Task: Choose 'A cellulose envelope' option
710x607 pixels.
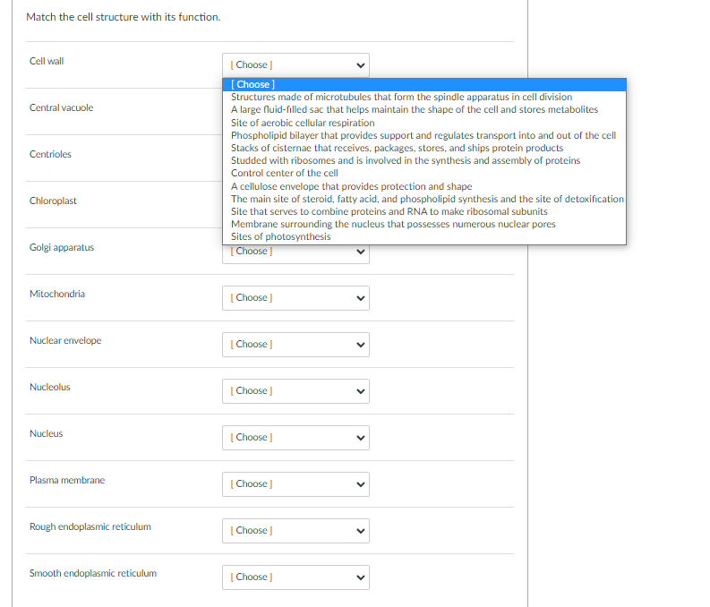Action: 424,186
